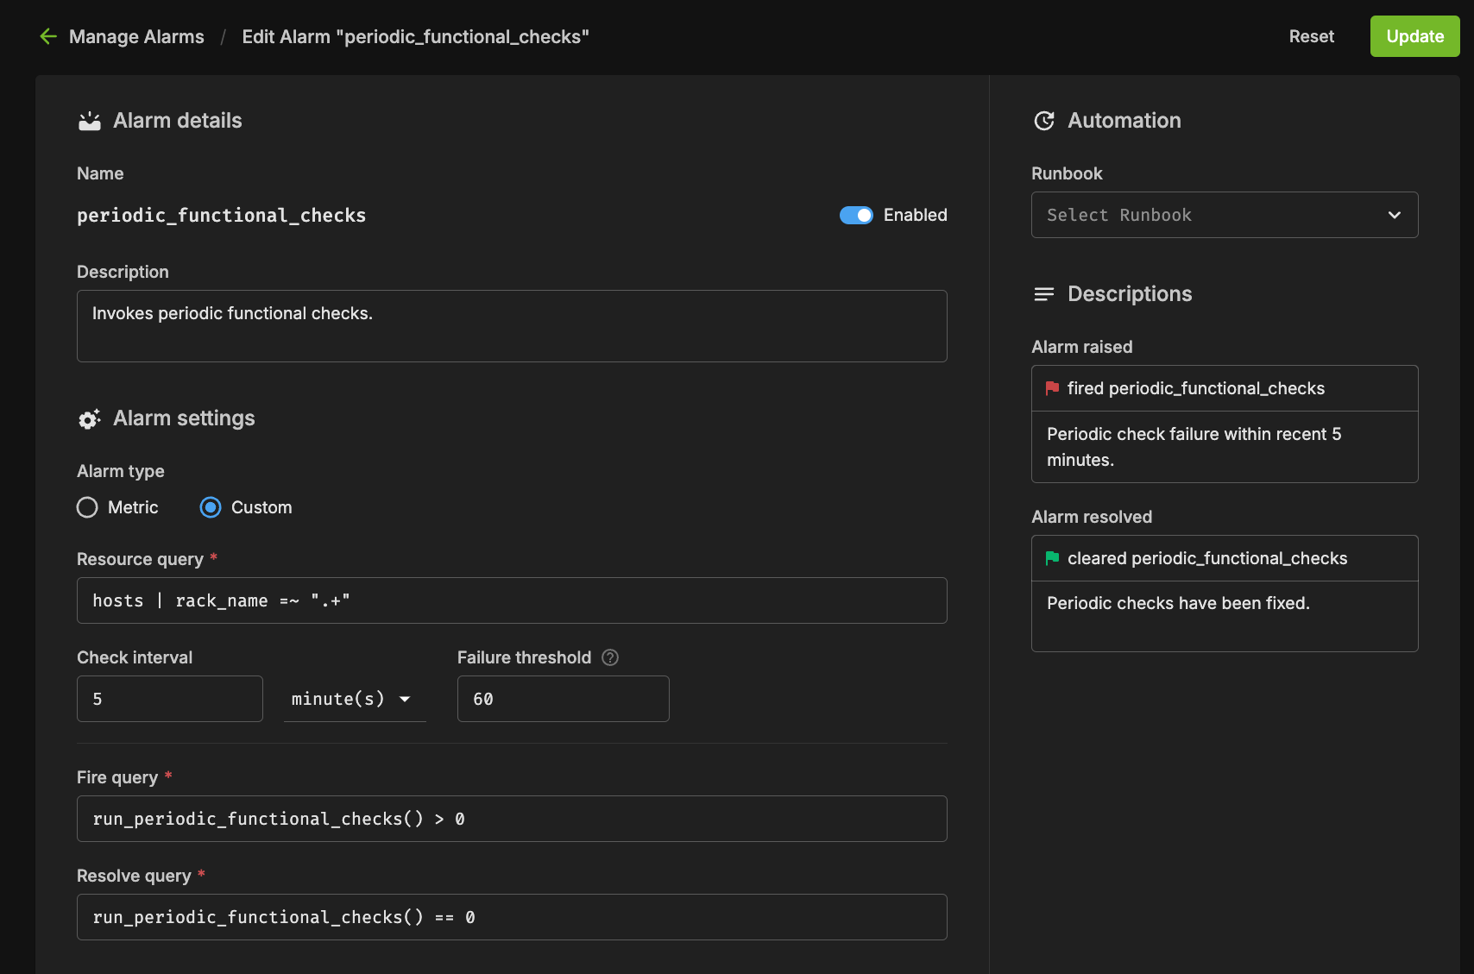Click the green flag alarm resolved icon
This screenshot has width=1474, height=974.
tap(1052, 558)
